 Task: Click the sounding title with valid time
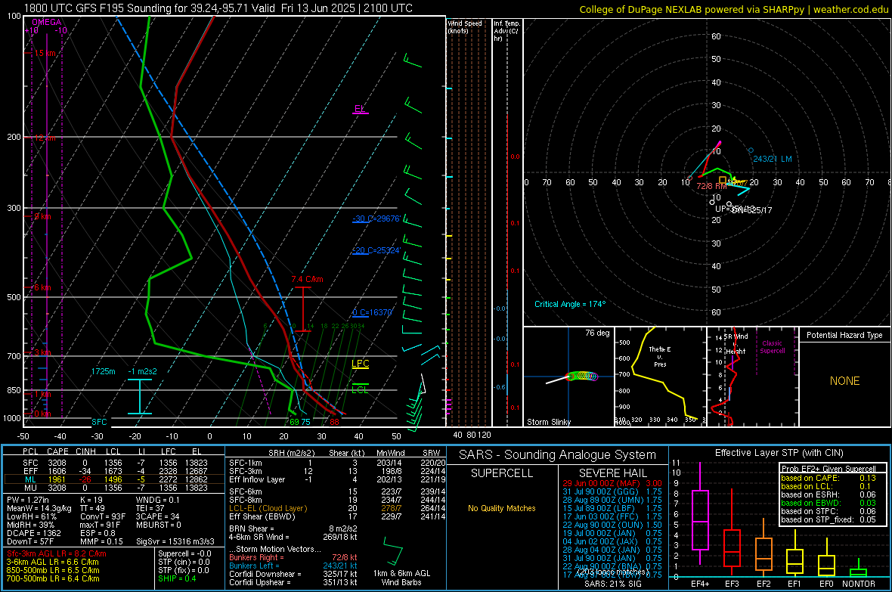pos(218,8)
